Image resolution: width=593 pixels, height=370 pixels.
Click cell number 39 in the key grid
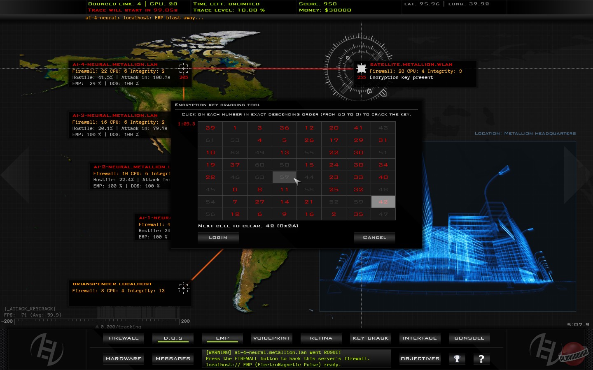click(x=210, y=128)
